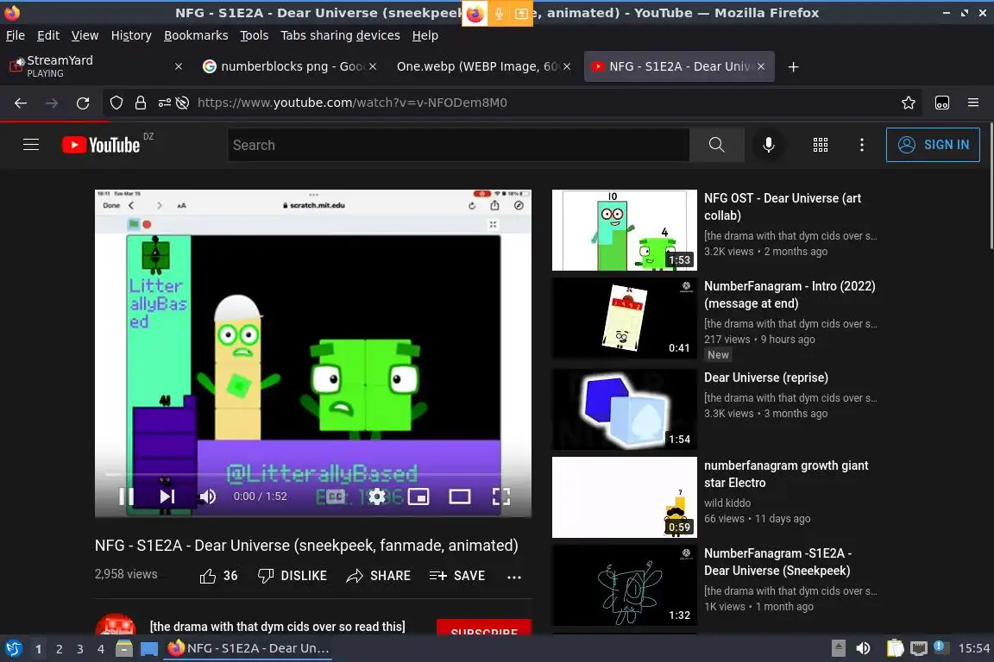The height and width of the screenshot is (662, 994).
Task: Open the YouTube guide hamburger menu
Action: (31, 145)
